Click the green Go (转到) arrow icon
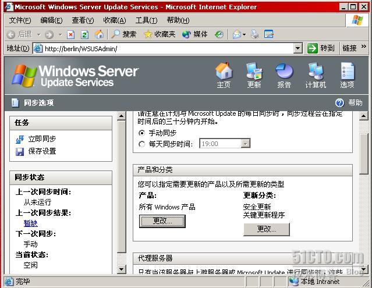Viewport: 372px width, 288px height. pyautogui.click(x=312, y=48)
